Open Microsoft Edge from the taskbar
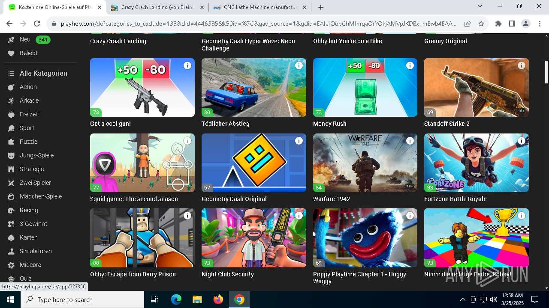 pos(176,299)
